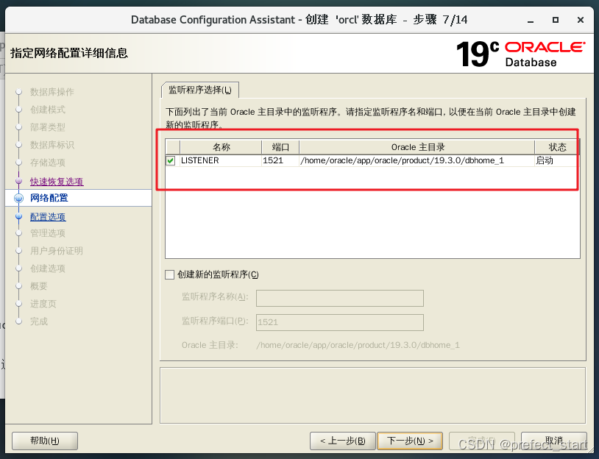Enable the 创建新的监听程序 checkbox
599x459 pixels.
point(169,274)
